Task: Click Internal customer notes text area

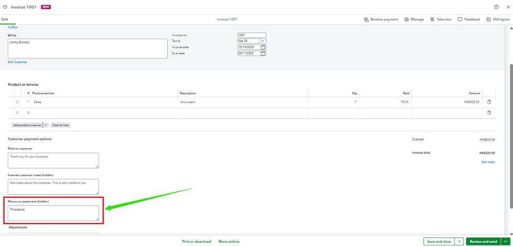Action: 53,187
